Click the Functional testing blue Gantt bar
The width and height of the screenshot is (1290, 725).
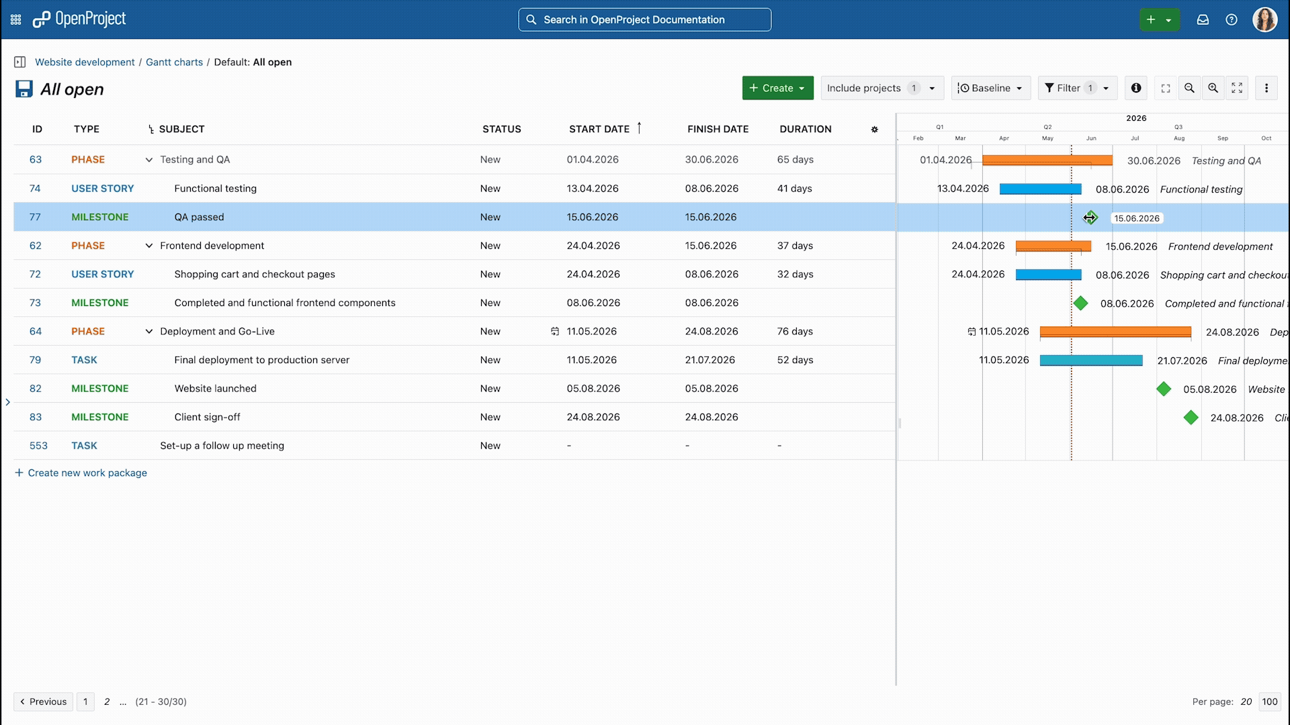click(1040, 189)
